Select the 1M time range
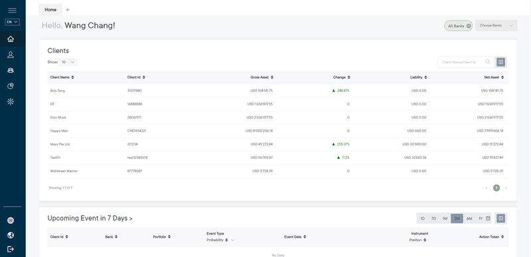Image resolution: width=531 pixels, height=257 pixels. click(x=445, y=219)
